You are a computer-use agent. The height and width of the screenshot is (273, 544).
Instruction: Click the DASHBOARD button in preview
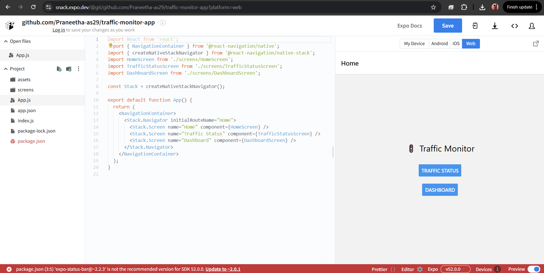440,190
